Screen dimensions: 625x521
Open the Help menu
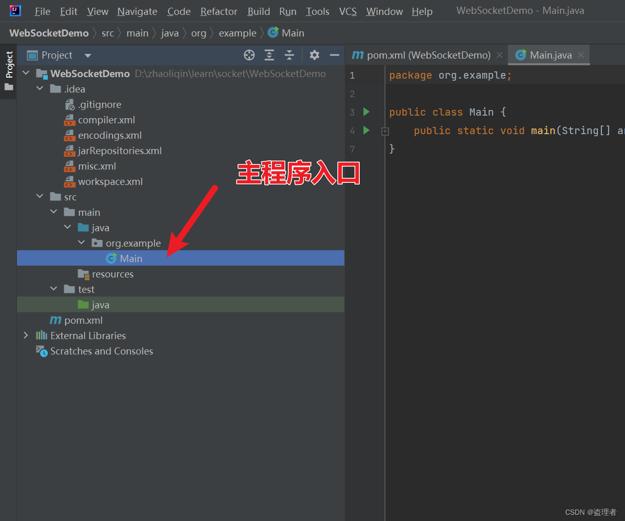point(422,11)
